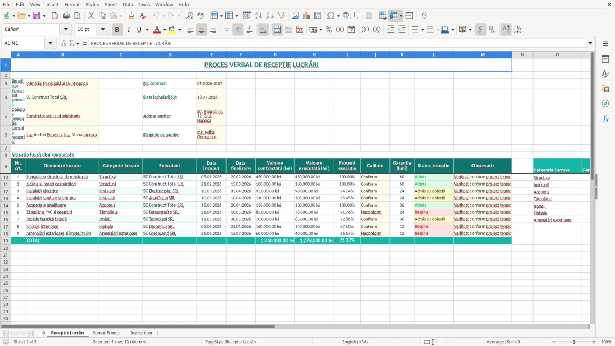Open the Conditional Formatting dropdown arrow
This screenshot has width=615, height=346.
pyautogui.click(x=470, y=30)
